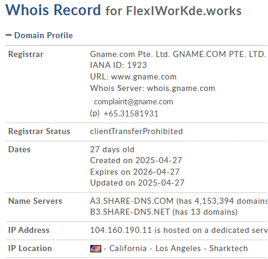Screen dimensions: 268x259
Task: Click the US flag icon in IP Location
Action: 96,249
